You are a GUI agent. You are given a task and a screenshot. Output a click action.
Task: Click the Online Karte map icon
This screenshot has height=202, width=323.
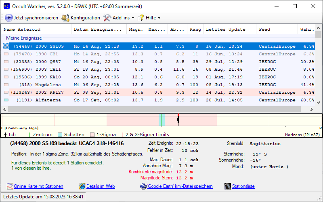pyautogui.click(x=10, y=186)
